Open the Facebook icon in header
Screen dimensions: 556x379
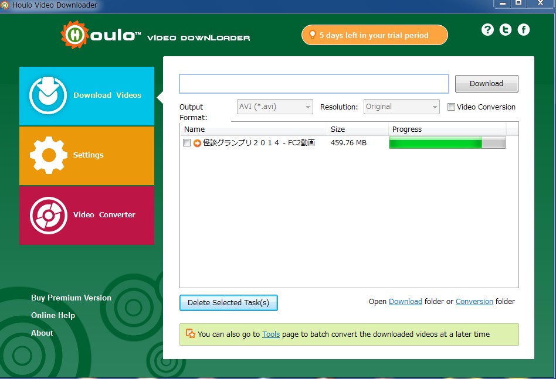(x=524, y=30)
